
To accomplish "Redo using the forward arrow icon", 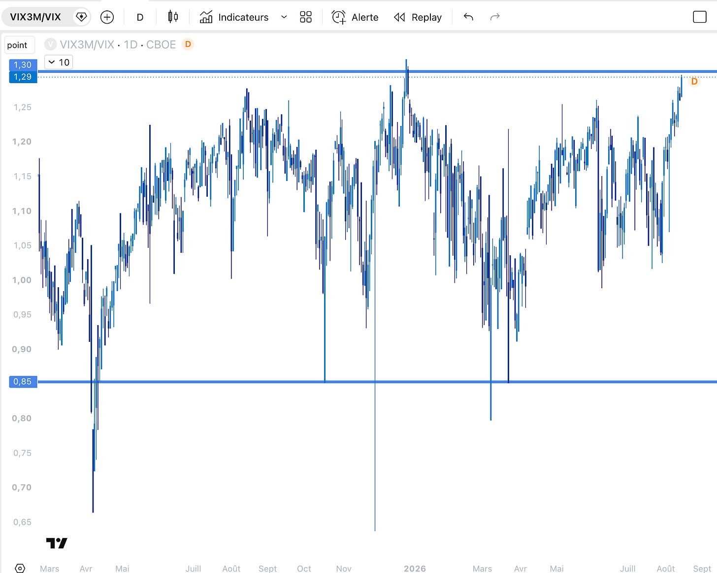I will 495,17.
